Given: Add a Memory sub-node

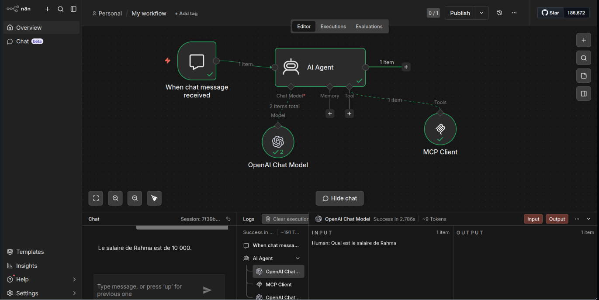Looking at the screenshot, I should (x=330, y=114).
